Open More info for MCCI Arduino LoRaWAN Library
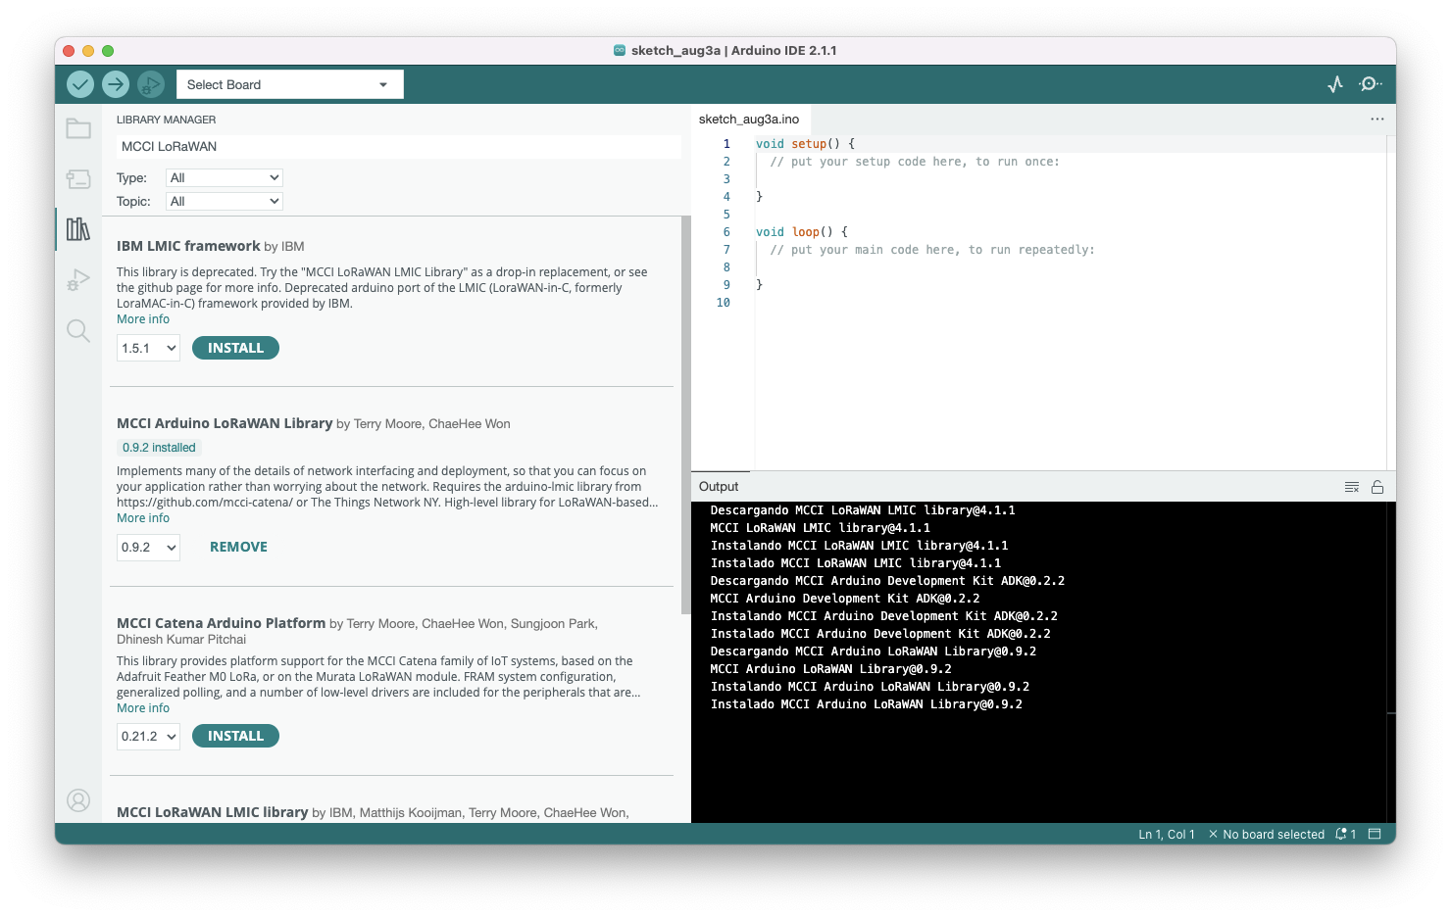1451x917 pixels. (143, 518)
